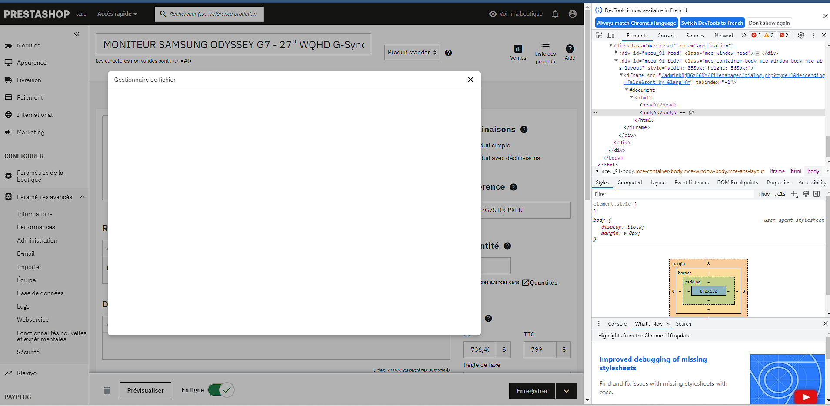830x406 pixels.
Task: Open the Aide help icon
Action: point(570,52)
